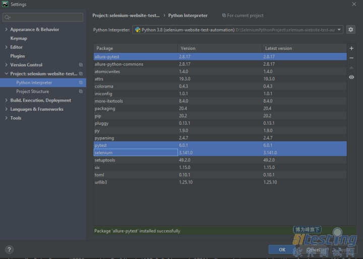Select the pluggy package row
Screen dimensions: 363x259
pyautogui.click(x=220, y=123)
